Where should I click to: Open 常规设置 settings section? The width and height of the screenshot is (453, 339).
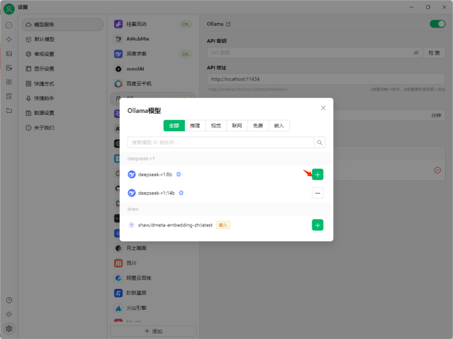tap(62, 54)
